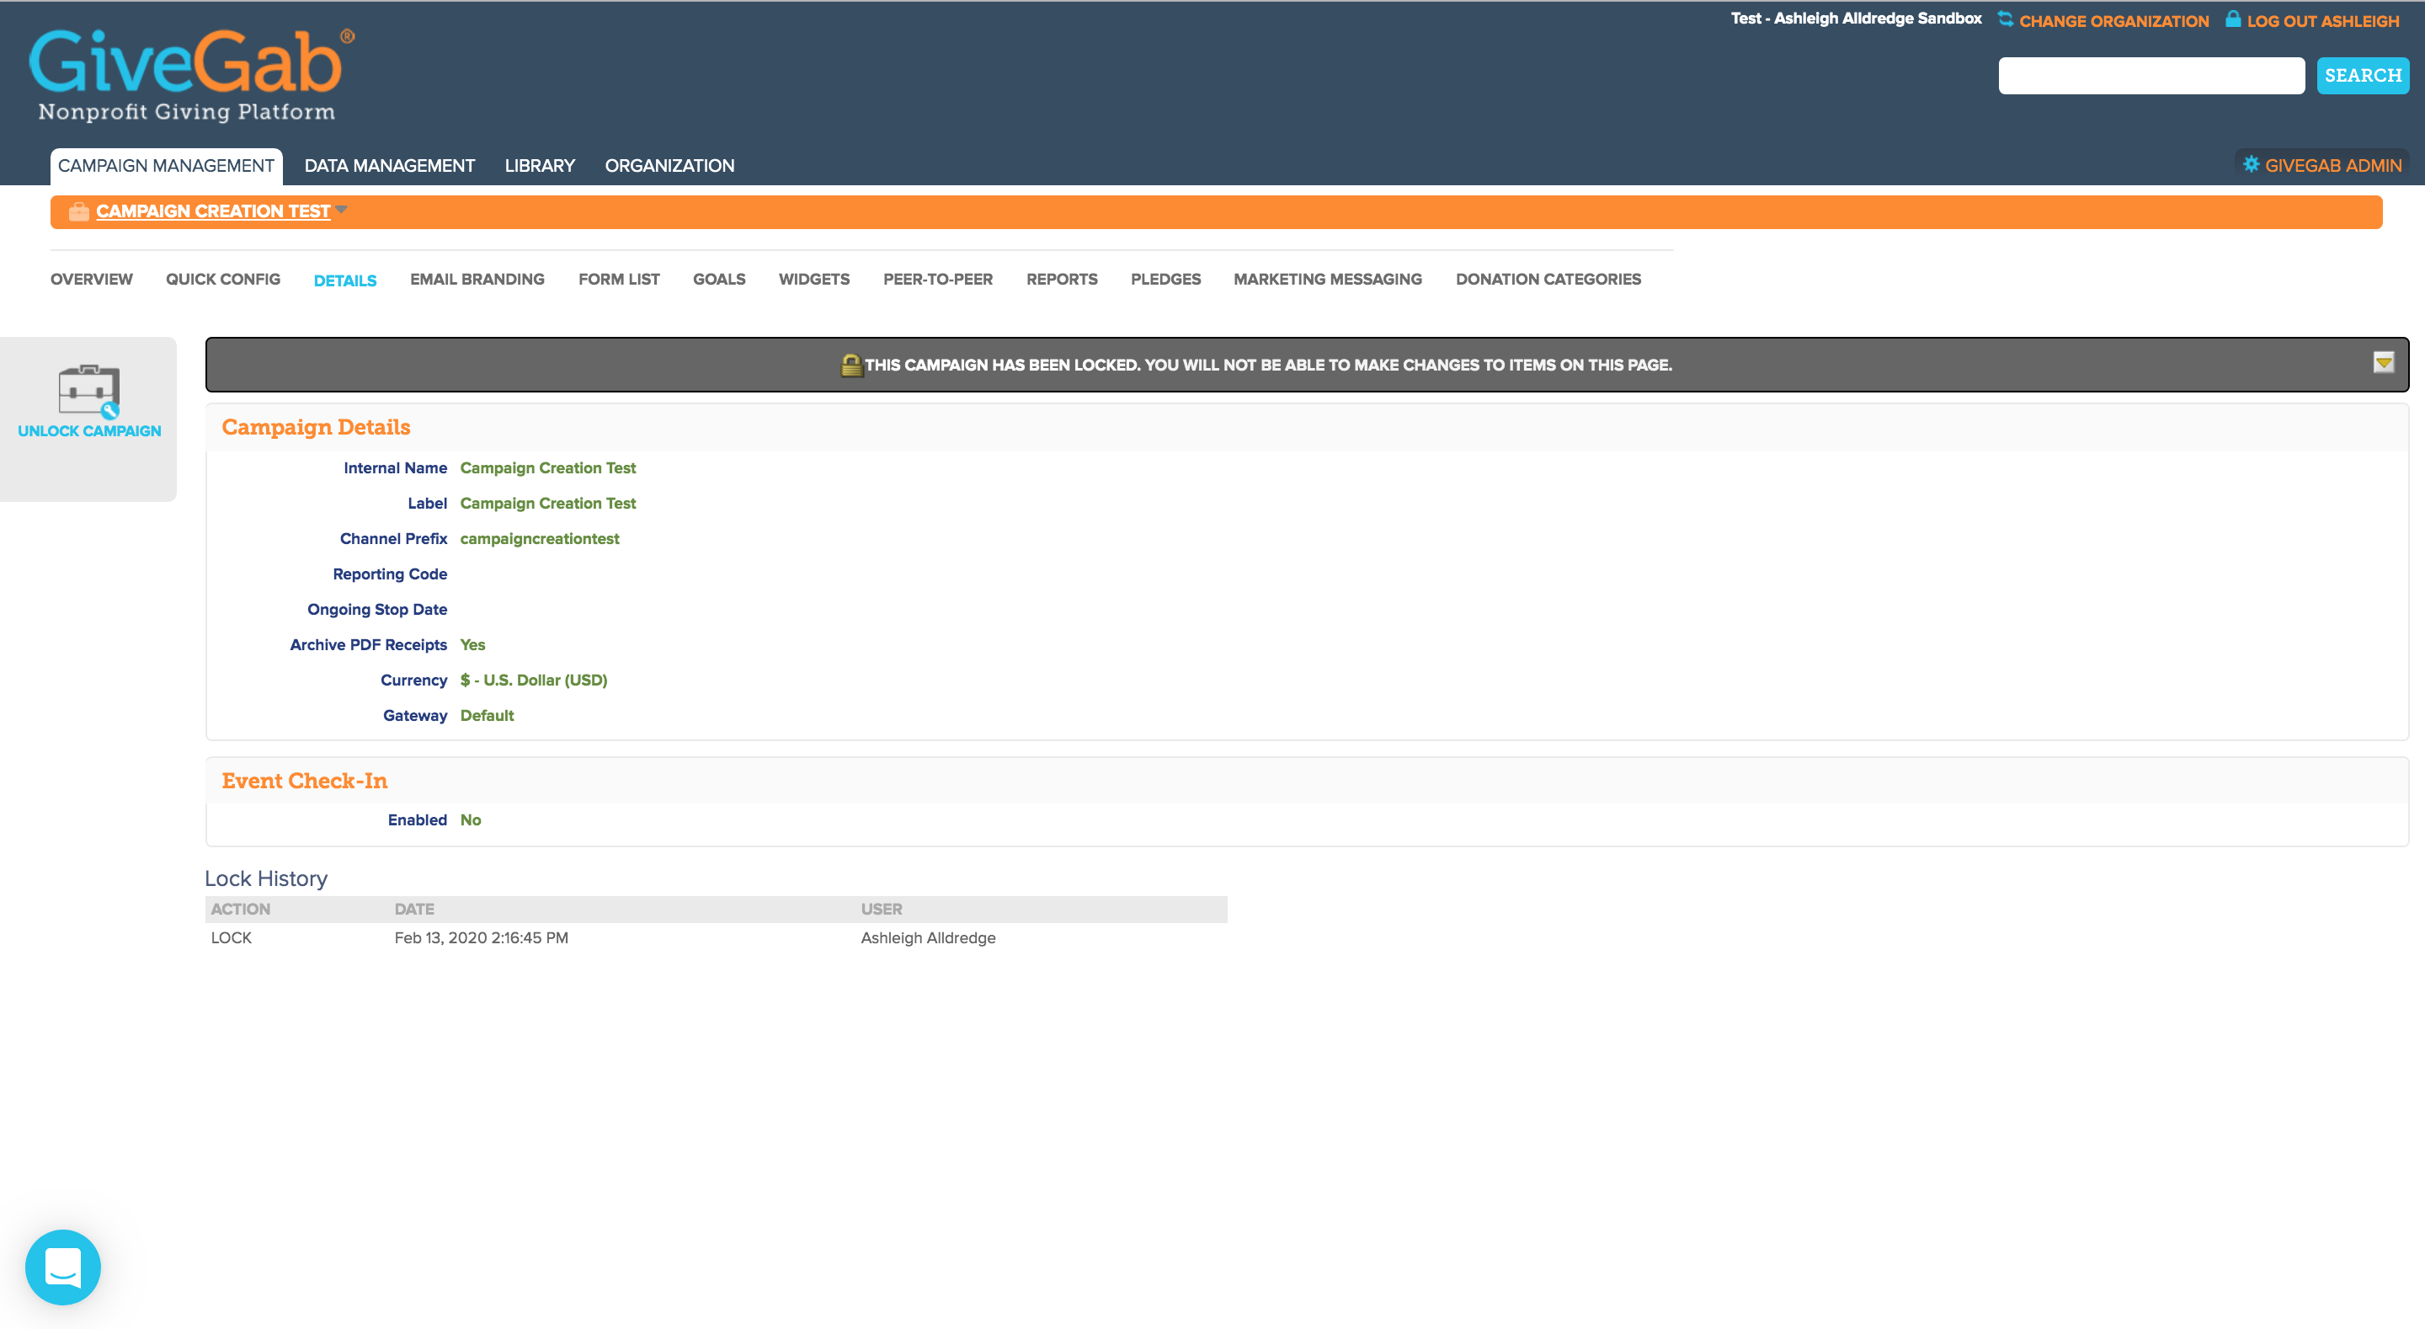Click the GiveGab logo
Image resolution: width=2425 pixels, height=1329 pixels.
[x=191, y=75]
